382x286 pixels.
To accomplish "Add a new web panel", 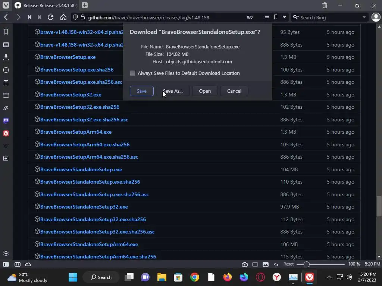I will (6, 159).
